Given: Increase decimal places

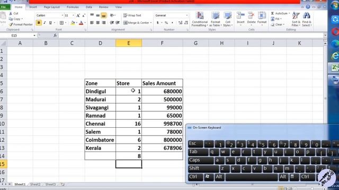Looking at the screenshot, I should 180,23.
